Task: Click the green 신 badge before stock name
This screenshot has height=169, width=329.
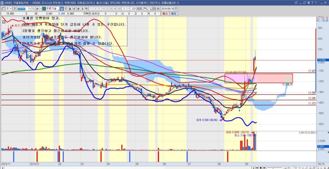Action: [x=44, y=9]
